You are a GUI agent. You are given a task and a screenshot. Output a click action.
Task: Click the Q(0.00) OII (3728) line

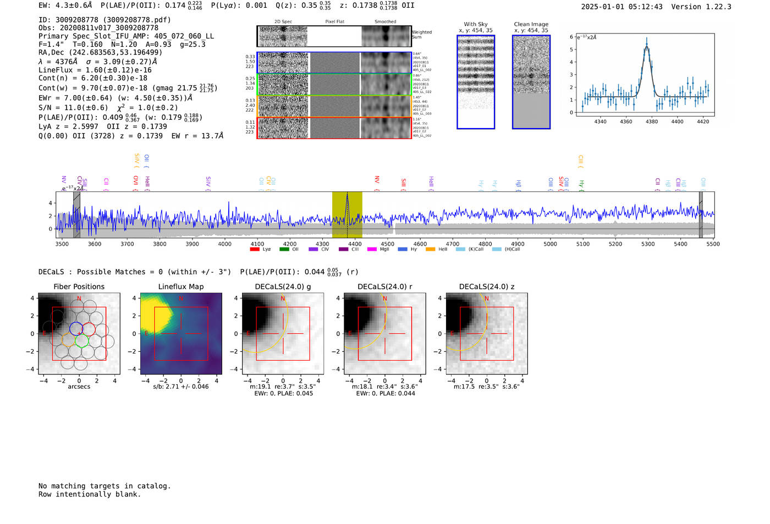pyautogui.click(x=131, y=136)
